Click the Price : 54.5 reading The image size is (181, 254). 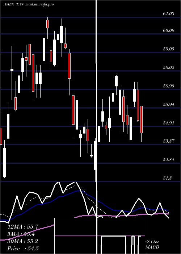23,249
